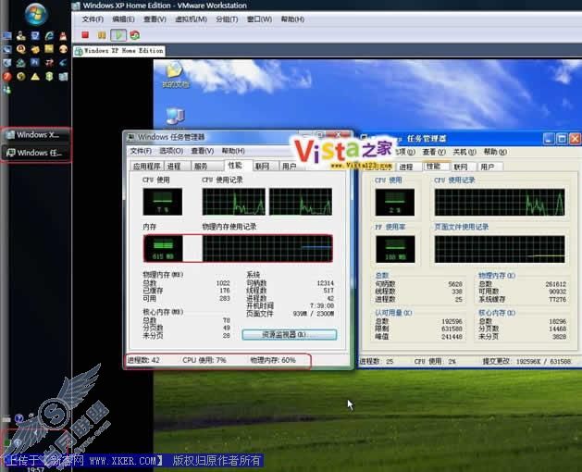
Task: Open My Computer icon on the XP desktop
Action: coord(175,116)
